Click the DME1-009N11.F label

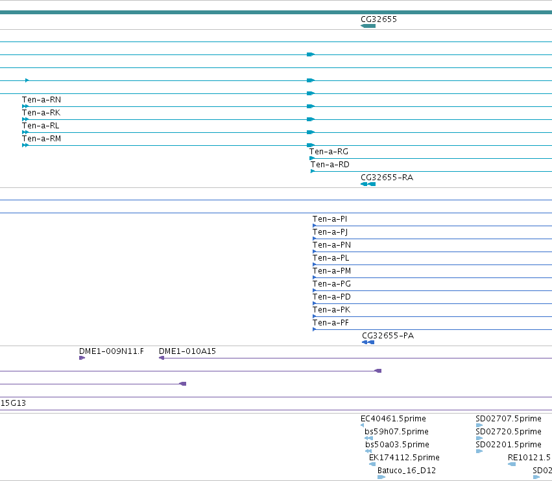(112, 351)
